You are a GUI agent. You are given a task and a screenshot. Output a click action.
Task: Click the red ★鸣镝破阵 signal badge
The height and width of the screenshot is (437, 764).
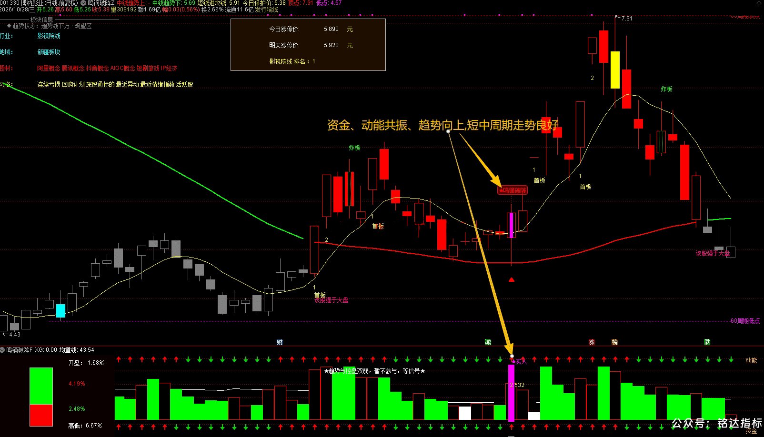tap(513, 190)
